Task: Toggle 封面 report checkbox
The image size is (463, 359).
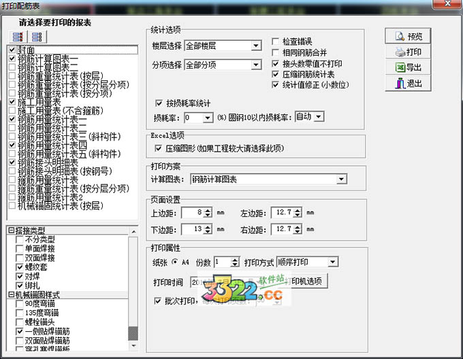Action: point(12,50)
